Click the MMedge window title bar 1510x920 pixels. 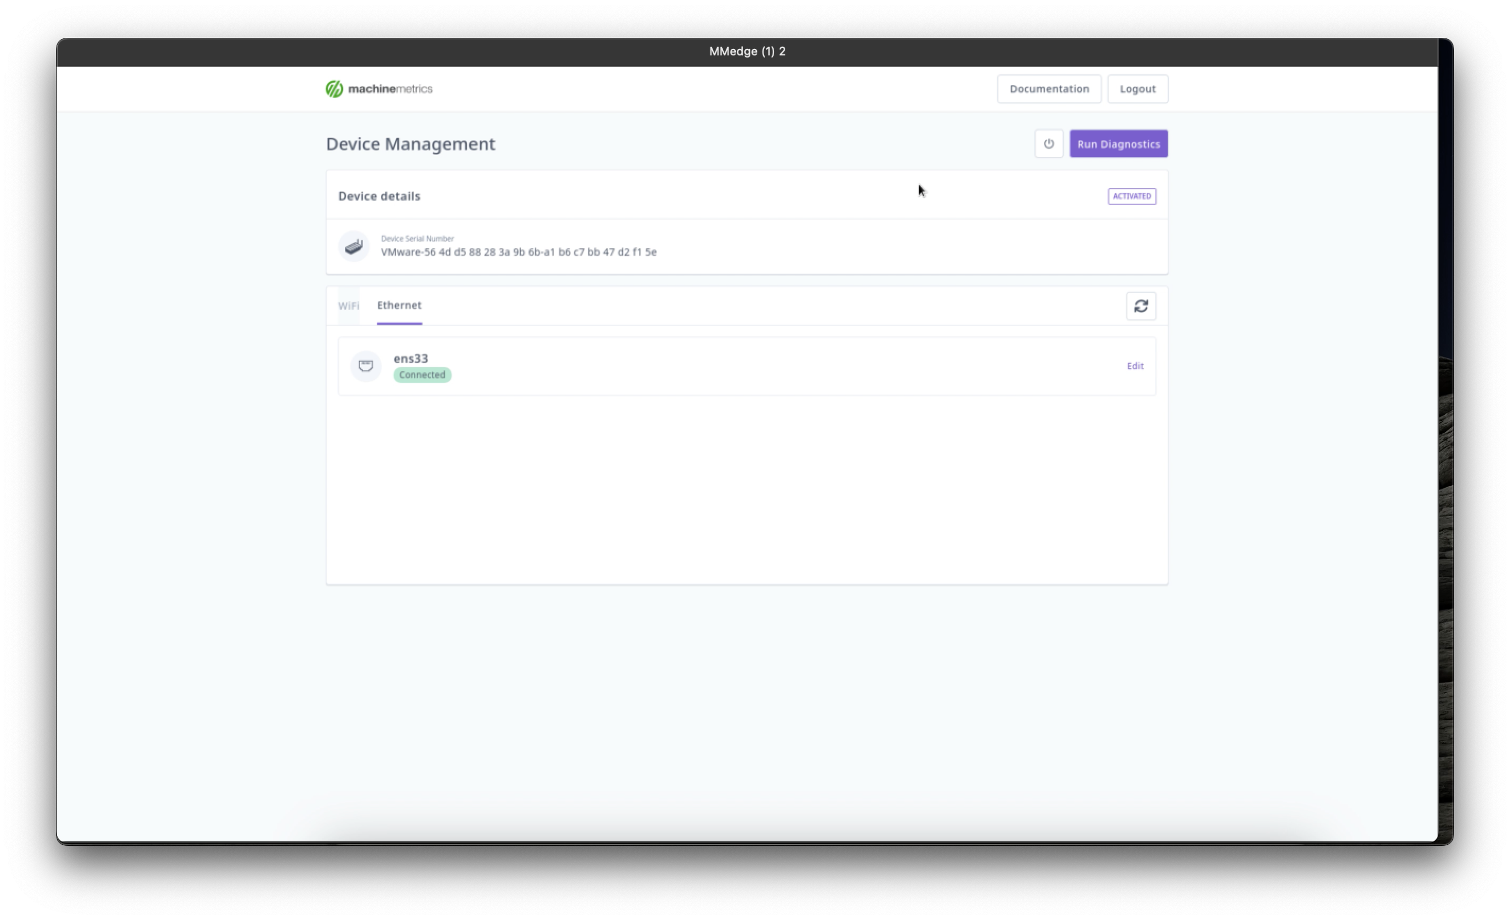(746, 52)
